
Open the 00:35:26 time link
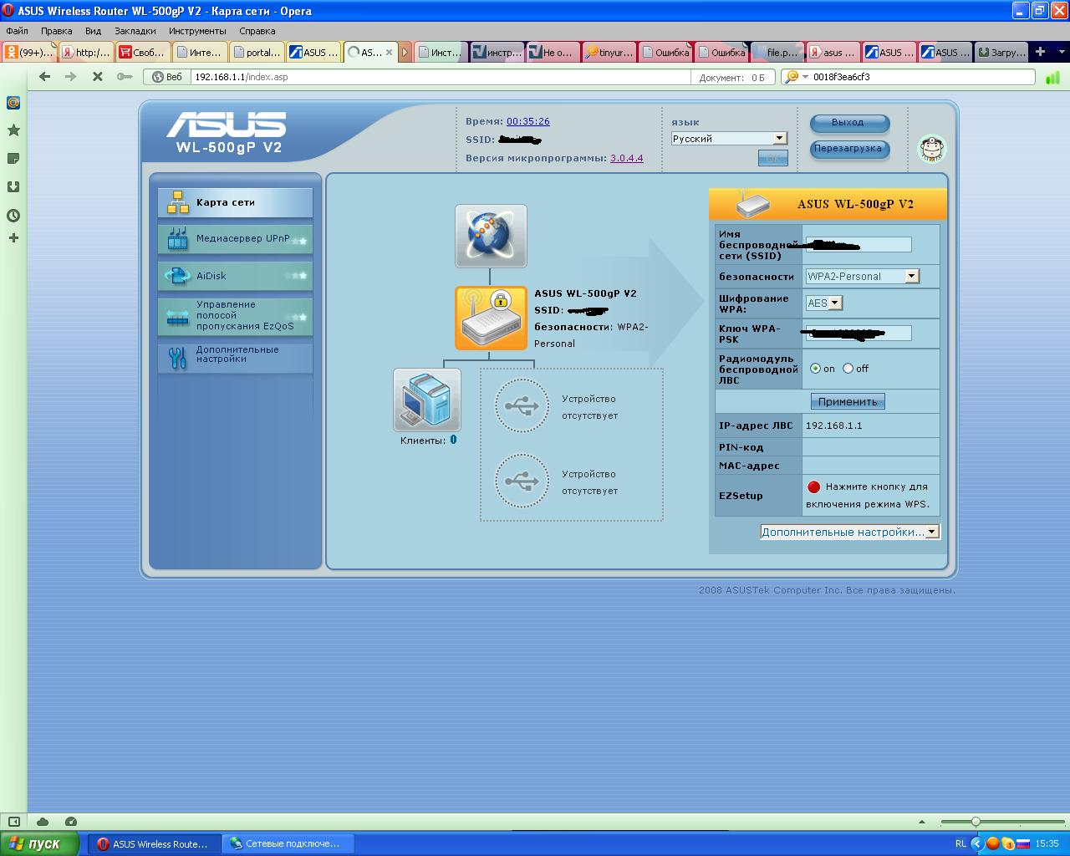coord(527,121)
